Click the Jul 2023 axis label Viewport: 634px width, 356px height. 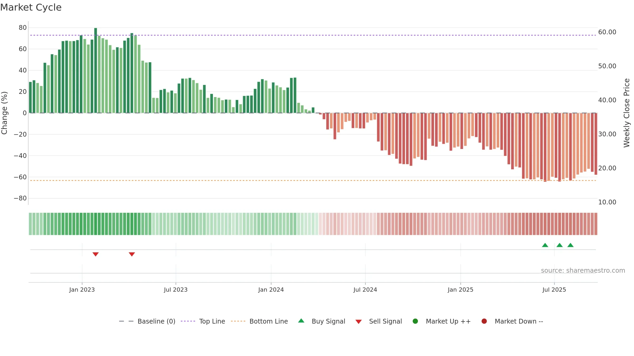(176, 290)
